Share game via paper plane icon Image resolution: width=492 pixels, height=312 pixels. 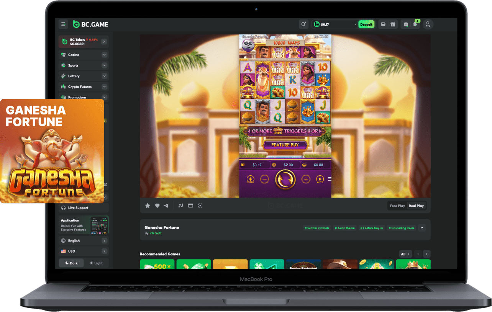(166, 206)
